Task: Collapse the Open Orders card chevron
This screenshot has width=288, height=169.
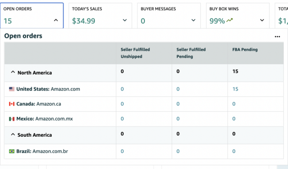Action: pyautogui.click(x=56, y=20)
